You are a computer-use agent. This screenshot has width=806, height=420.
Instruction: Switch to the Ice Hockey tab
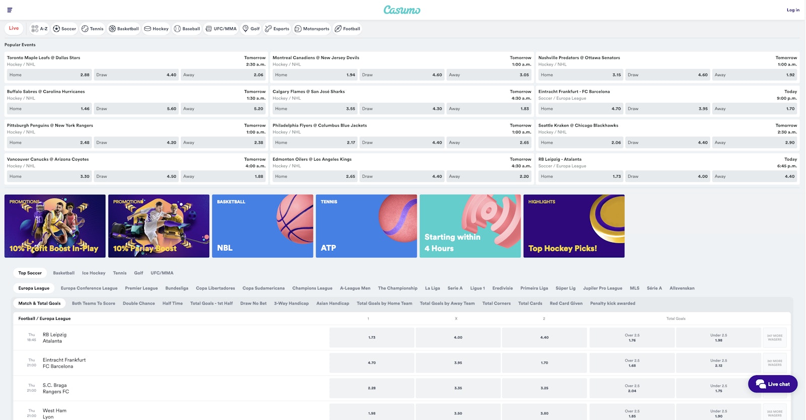tap(94, 273)
